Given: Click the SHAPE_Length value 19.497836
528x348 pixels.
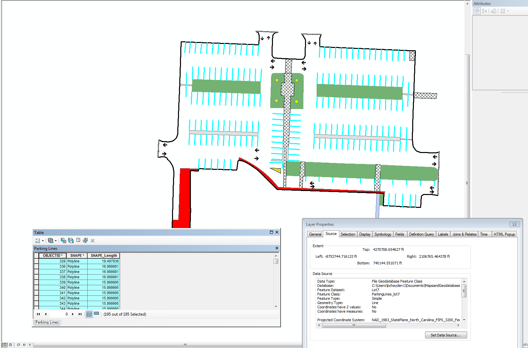Looking at the screenshot, I should (110, 261).
